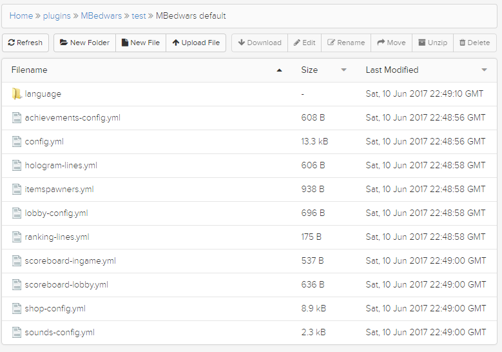This screenshot has width=502, height=352.
Task: Click the 537 B size cell
Action: (x=313, y=260)
